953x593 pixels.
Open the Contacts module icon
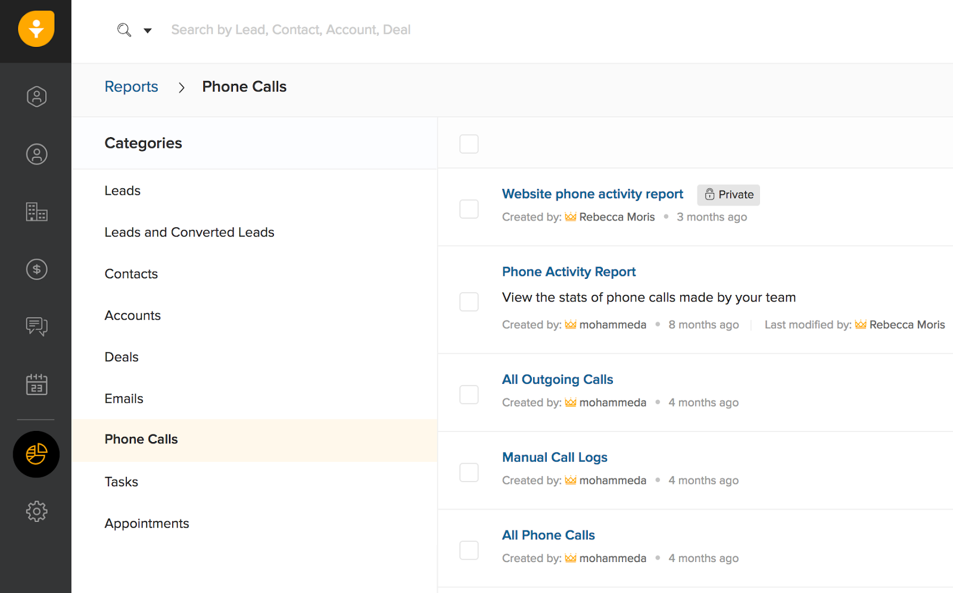click(36, 154)
